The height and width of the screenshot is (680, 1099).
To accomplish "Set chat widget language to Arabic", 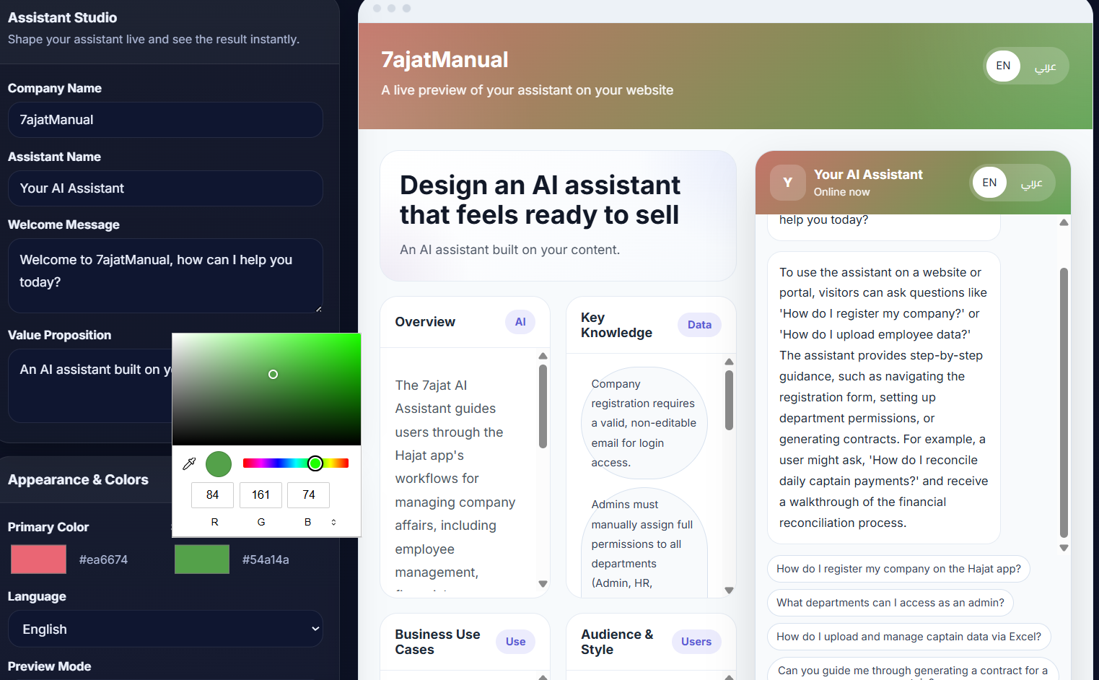I will [1031, 183].
